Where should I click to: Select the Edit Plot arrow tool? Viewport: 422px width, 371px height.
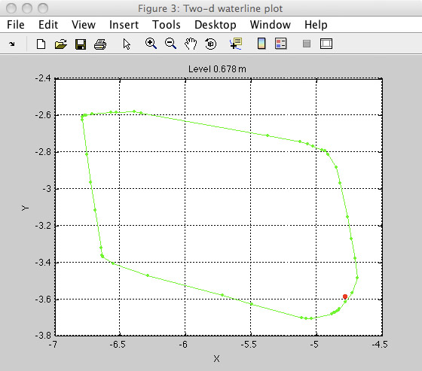click(127, 44)
